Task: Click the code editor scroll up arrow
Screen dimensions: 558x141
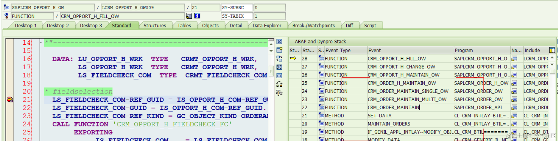Action: pos(271,45)
